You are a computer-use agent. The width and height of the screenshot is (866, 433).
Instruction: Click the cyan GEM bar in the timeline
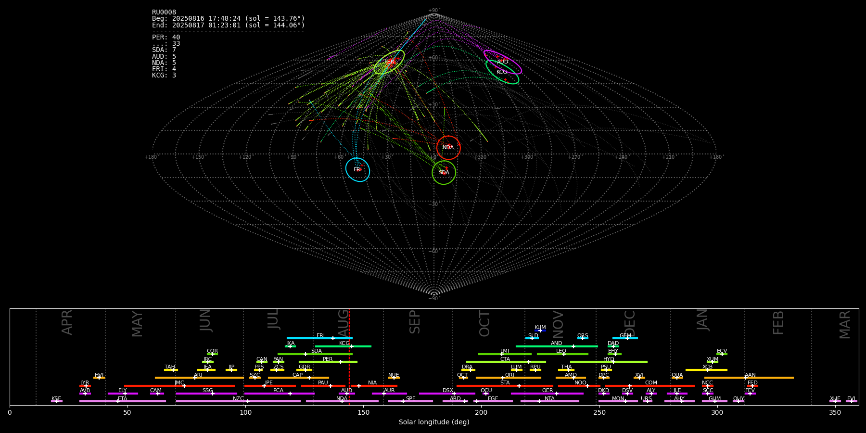tap(625, 338)
